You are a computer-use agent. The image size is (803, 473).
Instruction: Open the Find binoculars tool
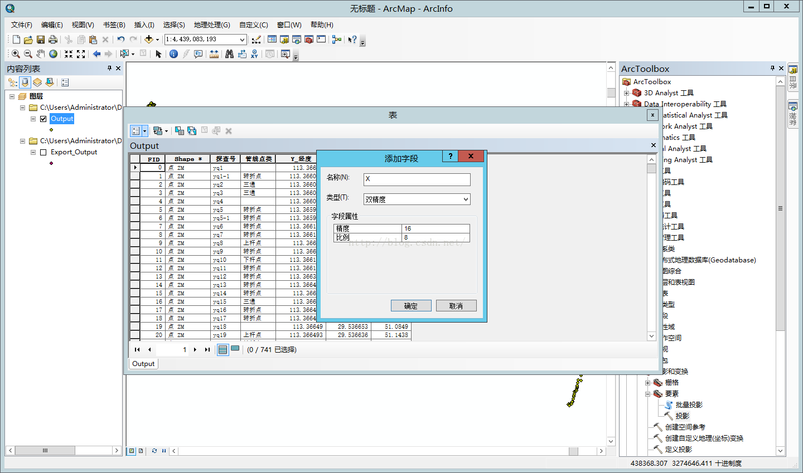(229, 54)
